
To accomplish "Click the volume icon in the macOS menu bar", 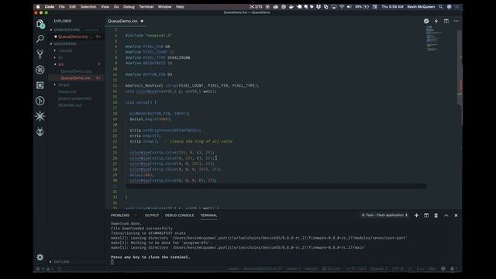I will pyautogui.click(x=350, y=7).
